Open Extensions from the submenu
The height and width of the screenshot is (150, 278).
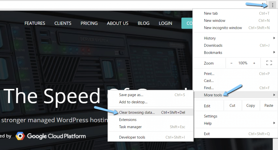tap(150, 120)
